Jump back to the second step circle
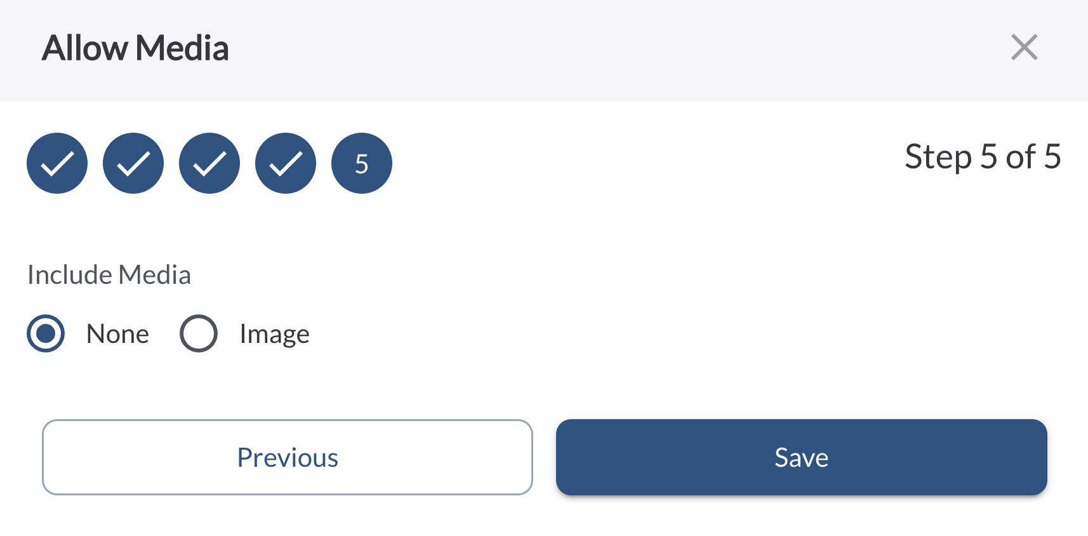 pyautogui.click(x=133, y=163)
